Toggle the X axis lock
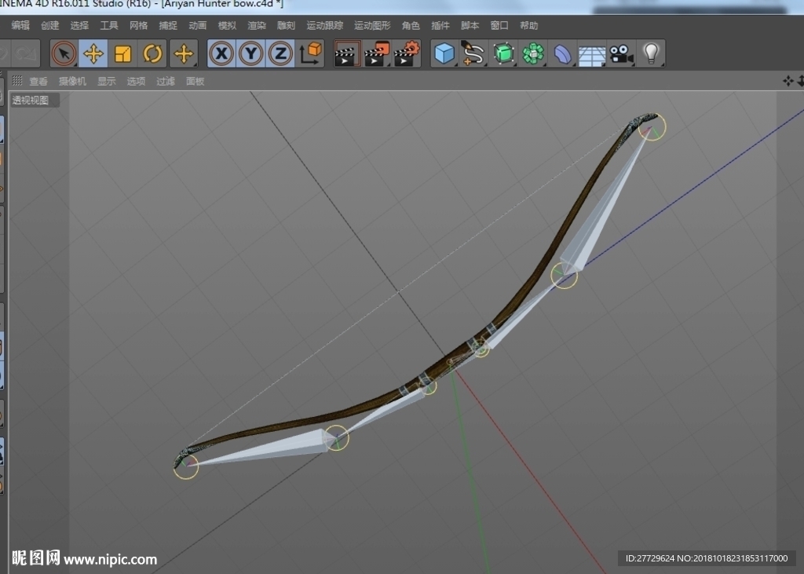Screen dimensions: 804x574 tap(221, 53)
